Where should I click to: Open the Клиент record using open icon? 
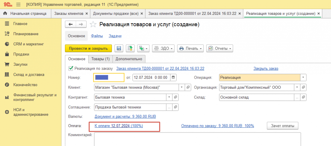(x=188, y=87)
